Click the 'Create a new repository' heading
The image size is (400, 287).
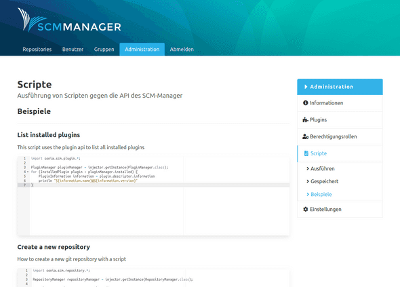click(x=54, y=247)
